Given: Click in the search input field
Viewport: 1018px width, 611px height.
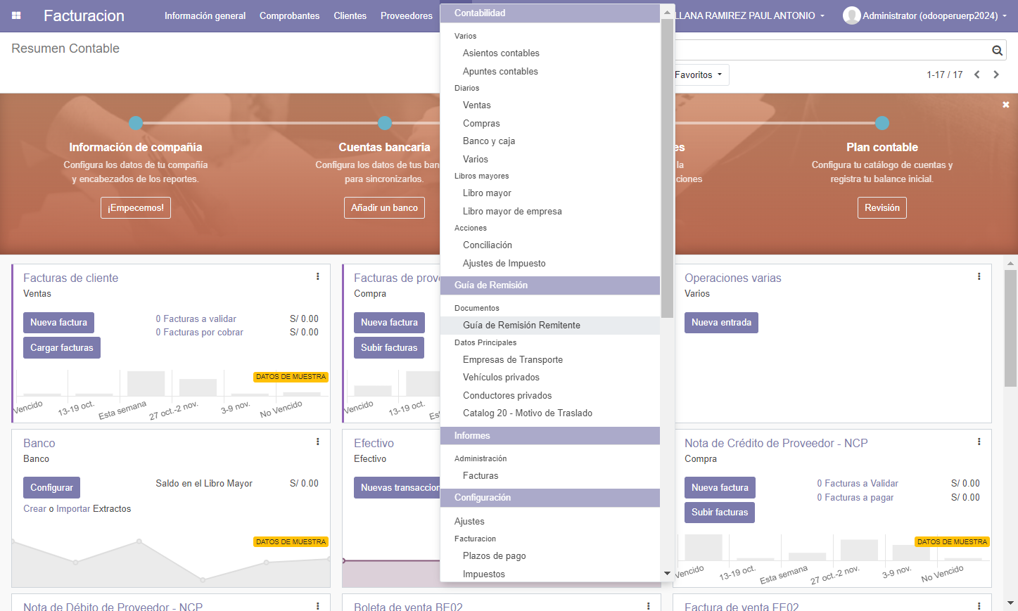Looking at the screenshot, I should coord(832,50).
